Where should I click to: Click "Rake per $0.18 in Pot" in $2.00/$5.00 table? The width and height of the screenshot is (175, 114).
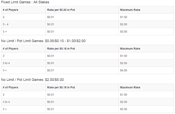pos(61,87)
